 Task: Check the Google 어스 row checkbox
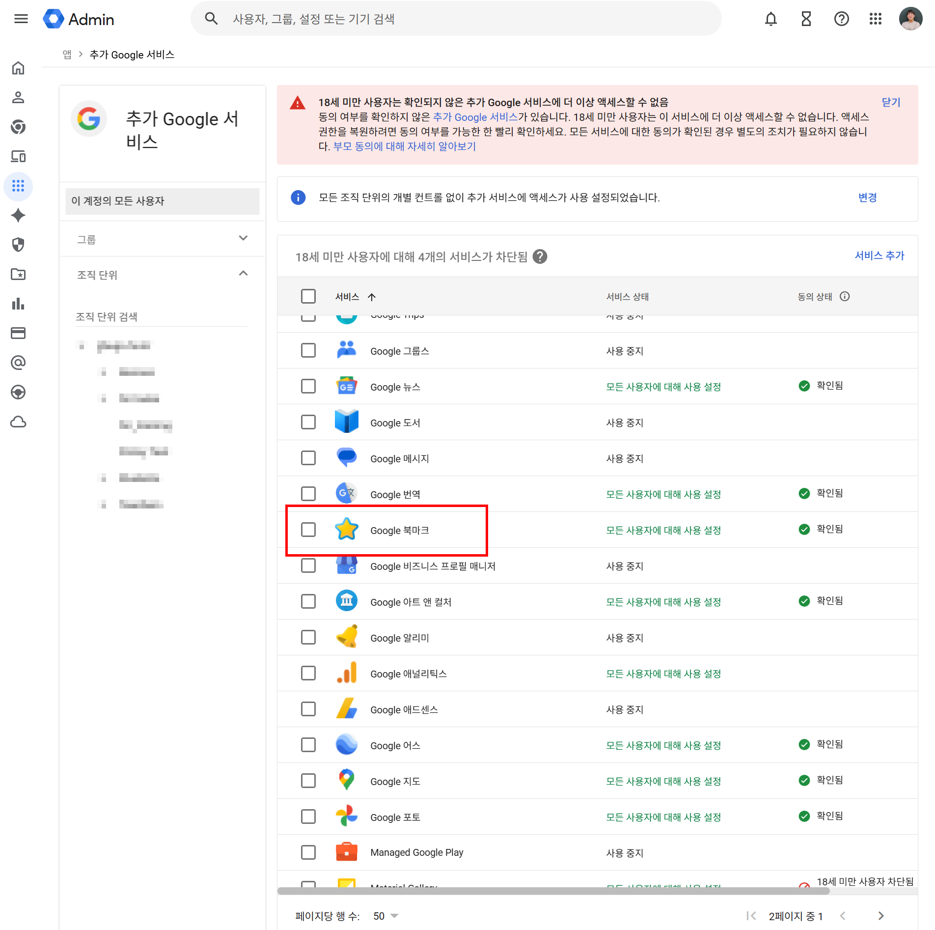click(308, 745)
